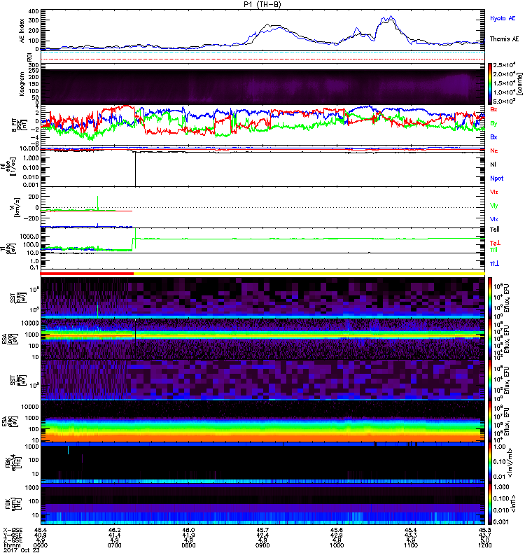Image resolution: width=525 pixels, height=560 pixels.
Task: Click the red segment of the mode bar
Action: pos(87,274)
